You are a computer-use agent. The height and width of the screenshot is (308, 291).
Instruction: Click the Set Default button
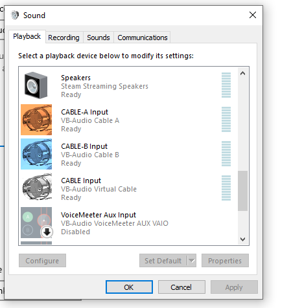163,261
